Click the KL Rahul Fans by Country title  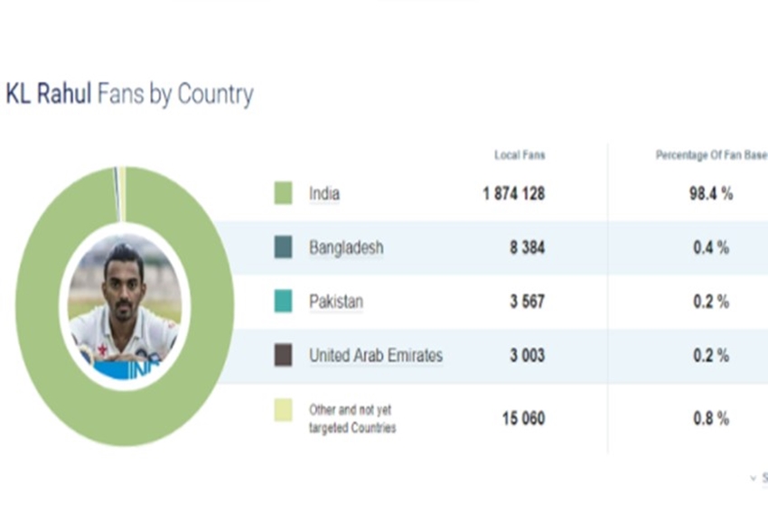(129, 94)
